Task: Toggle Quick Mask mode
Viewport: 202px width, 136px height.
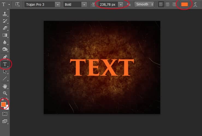Action: [x=5, y=114]
